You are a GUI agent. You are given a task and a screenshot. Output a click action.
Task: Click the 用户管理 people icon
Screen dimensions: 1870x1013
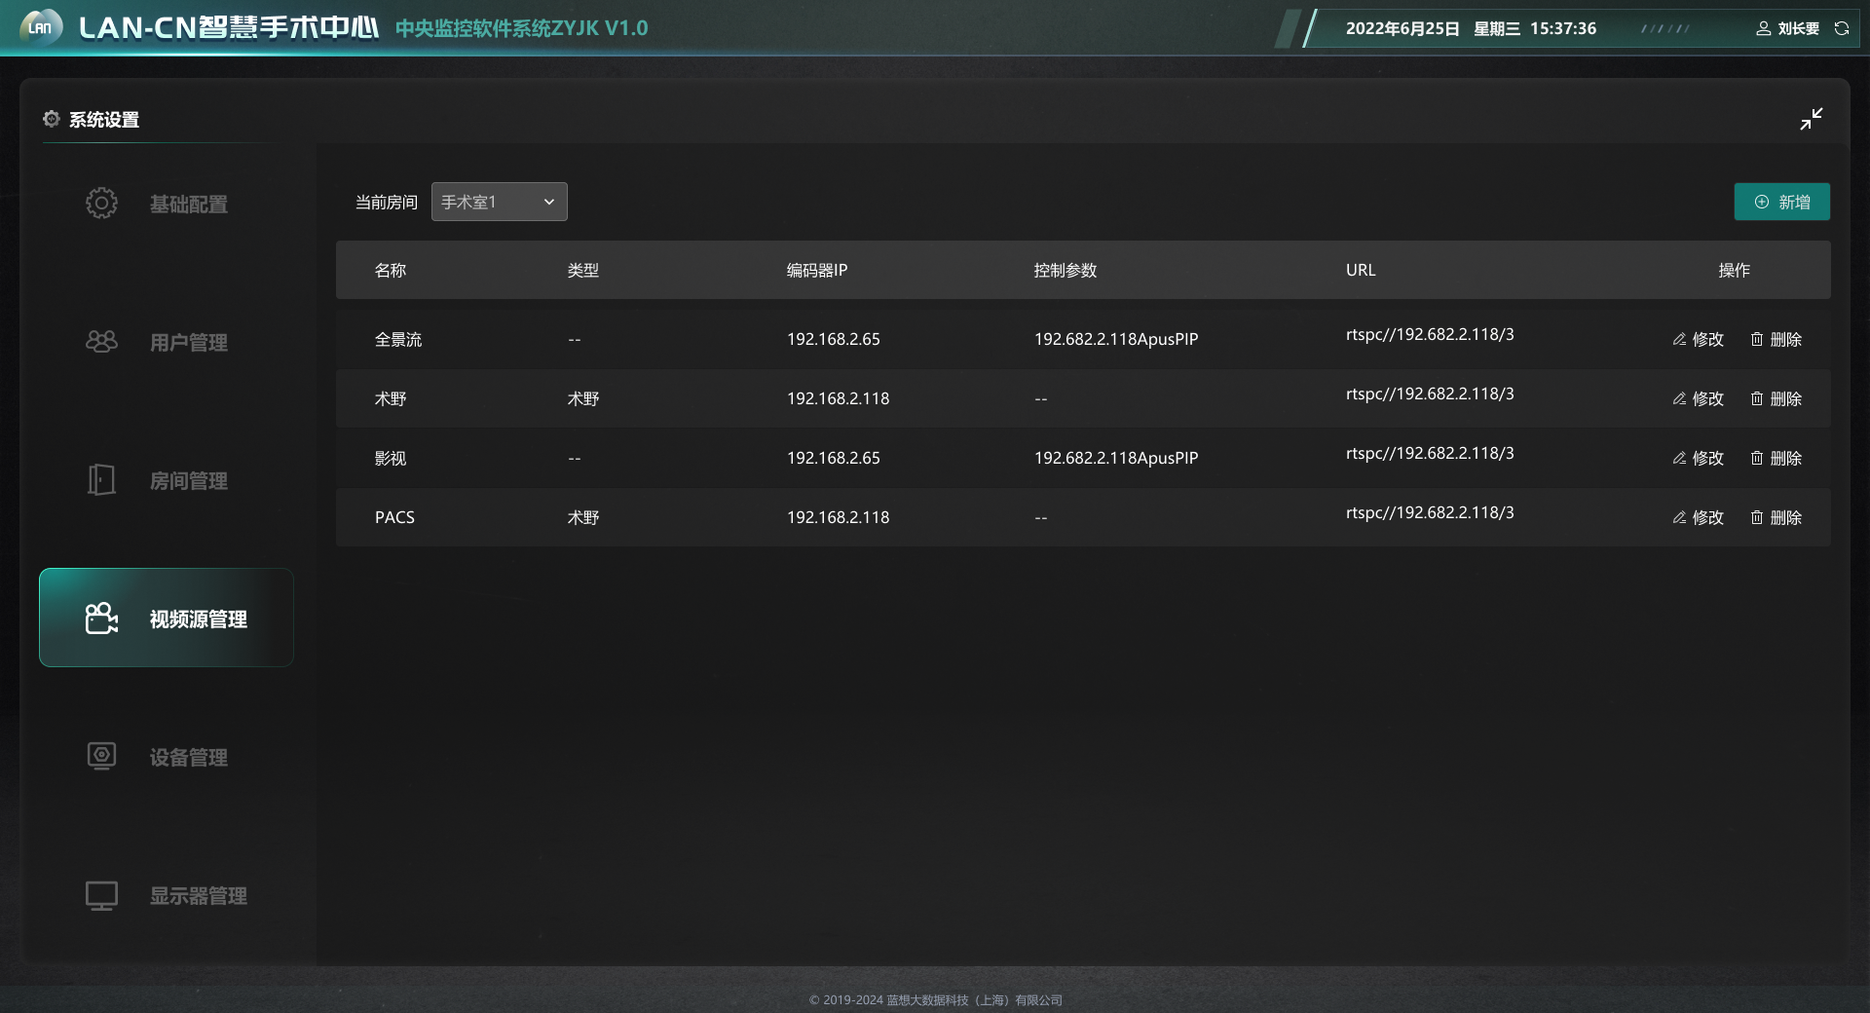tap(101, 341)
